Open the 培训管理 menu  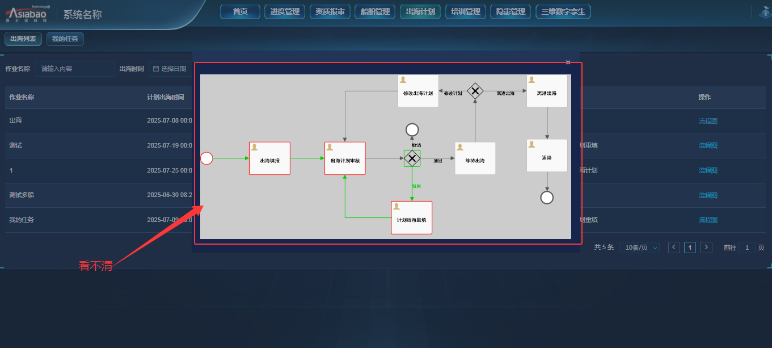point(465,12)
